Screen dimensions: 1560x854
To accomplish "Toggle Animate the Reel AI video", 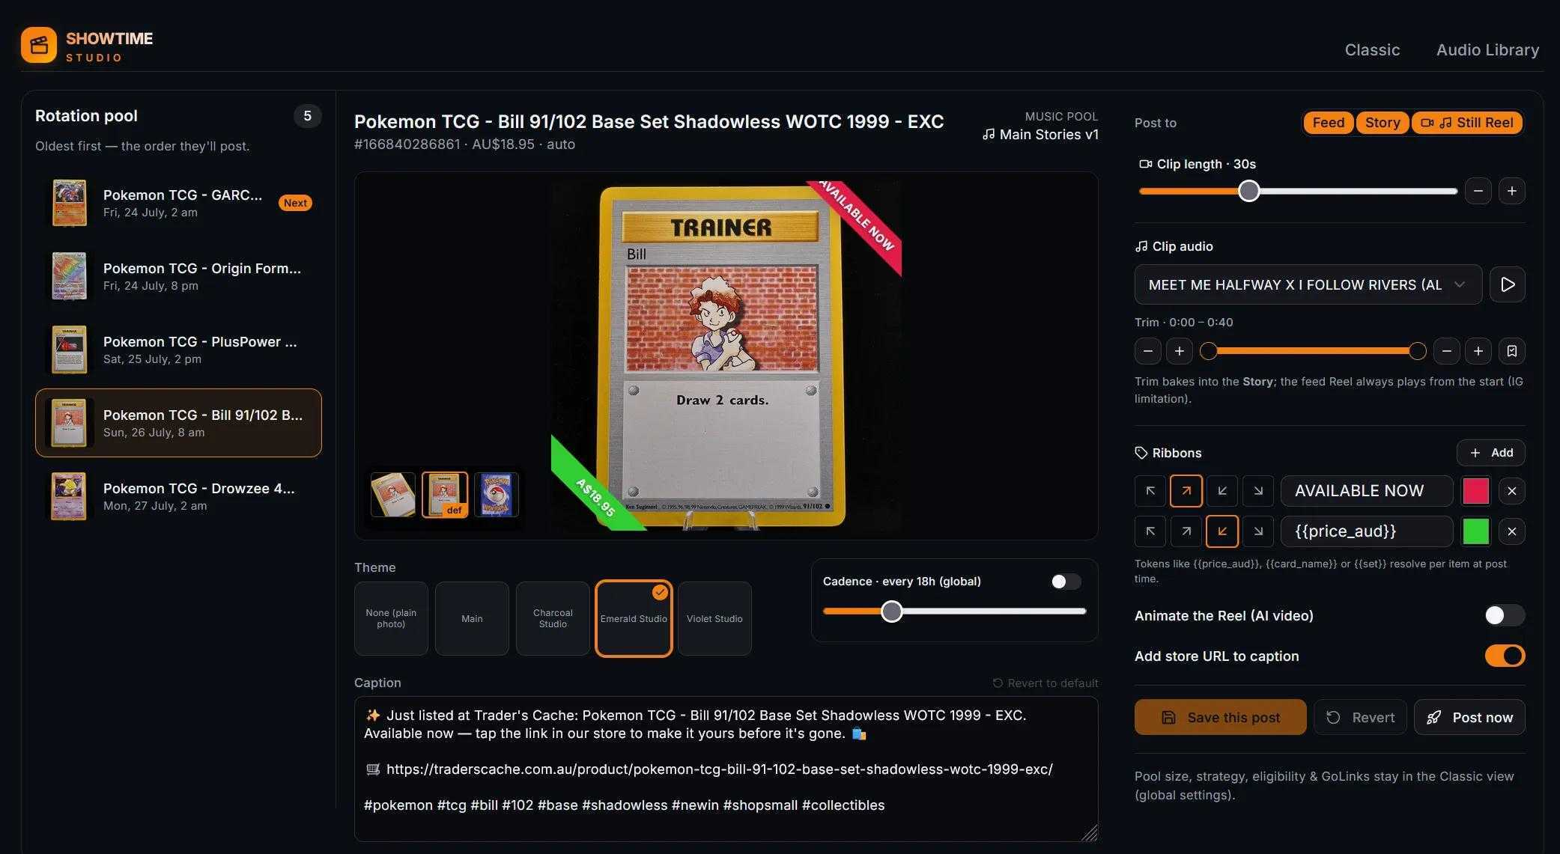I will [x=1505, y=615].
